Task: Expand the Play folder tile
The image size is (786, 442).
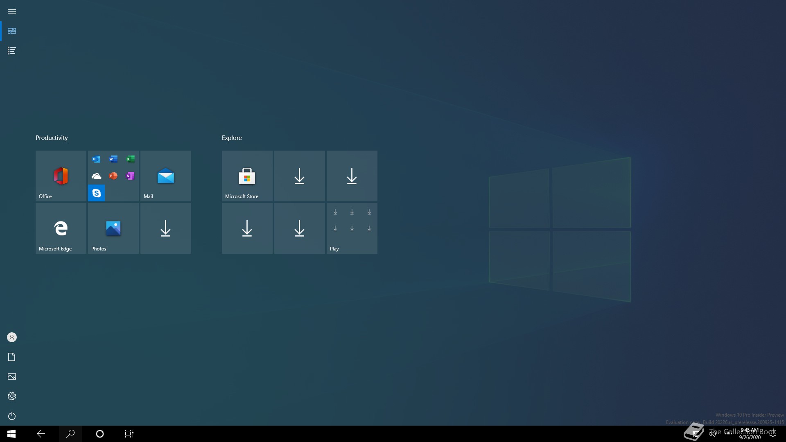Action: pos(352,228)
